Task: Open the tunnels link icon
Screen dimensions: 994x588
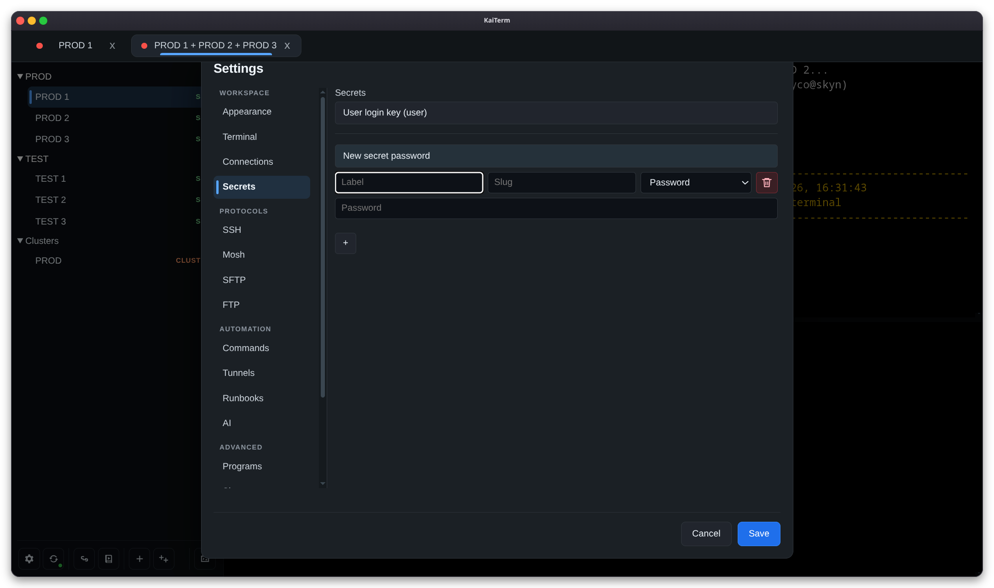Action: [x=84, y=559]
